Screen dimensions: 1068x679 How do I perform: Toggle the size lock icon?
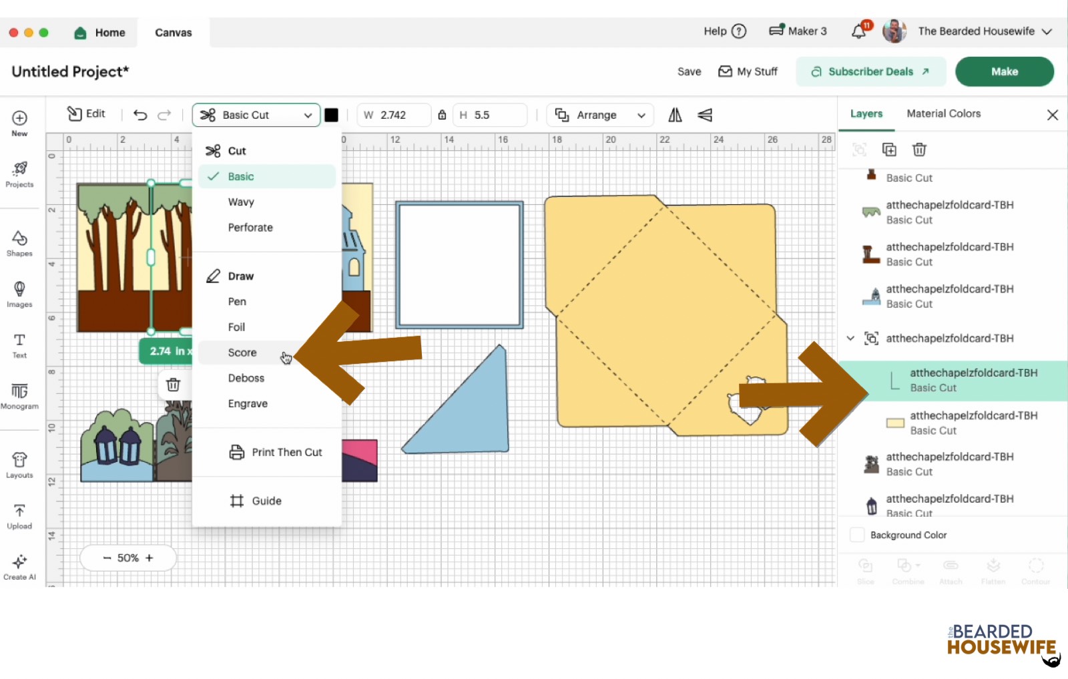442,115
